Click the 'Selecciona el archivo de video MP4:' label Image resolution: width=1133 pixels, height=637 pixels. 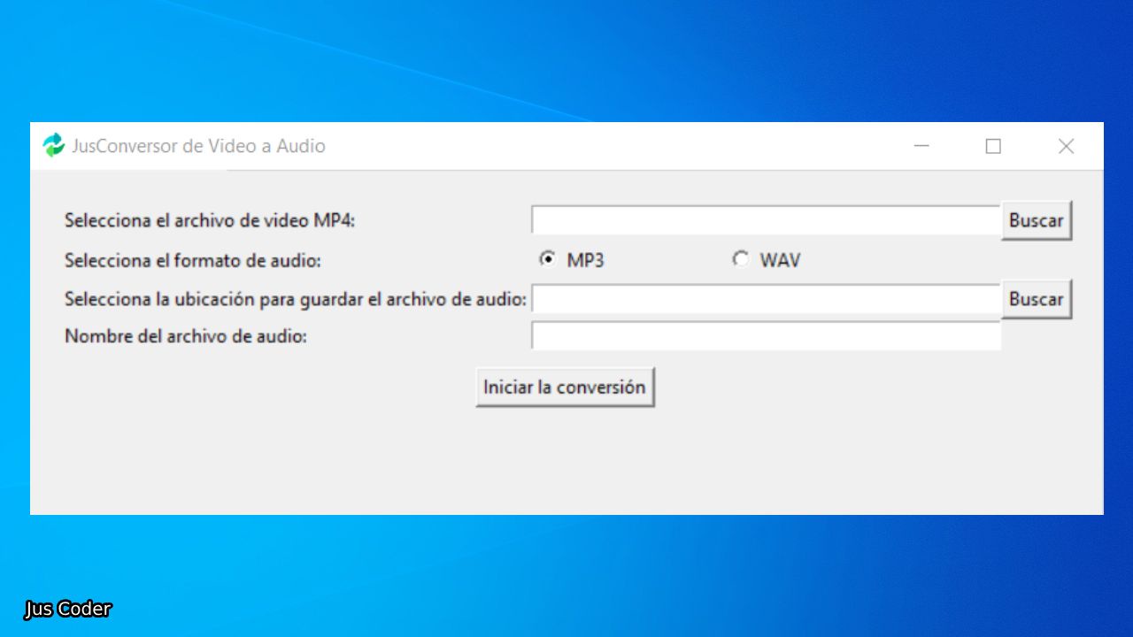210,220
